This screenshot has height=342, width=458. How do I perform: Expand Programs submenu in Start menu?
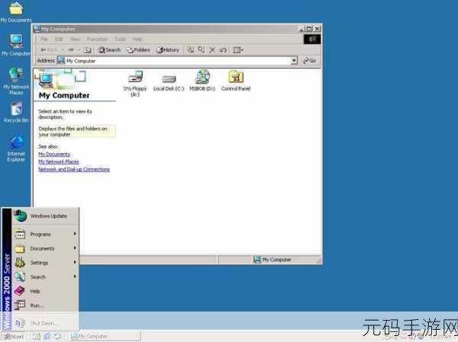(45, 234)
